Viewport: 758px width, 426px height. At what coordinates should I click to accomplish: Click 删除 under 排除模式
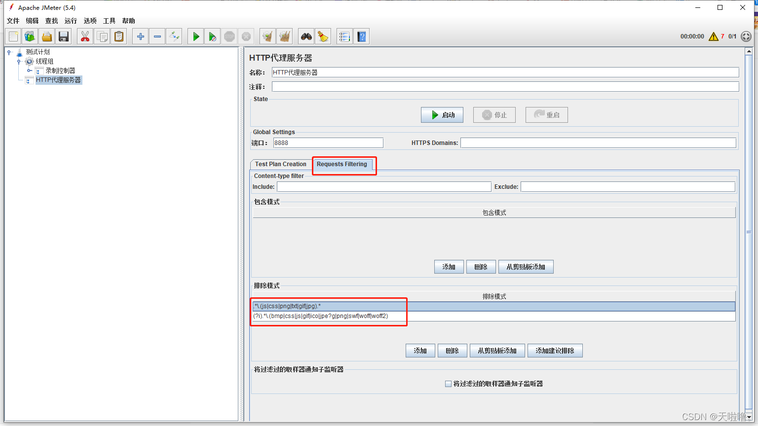click(453, 351)
